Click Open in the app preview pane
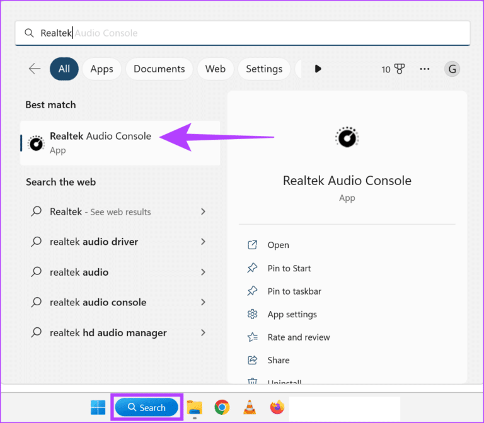This screenshot has height=423, width=484. 279,245
